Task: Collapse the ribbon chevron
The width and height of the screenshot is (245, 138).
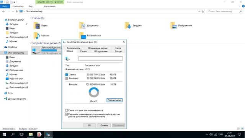Action: pyautogui.click(x=239, y=6)
